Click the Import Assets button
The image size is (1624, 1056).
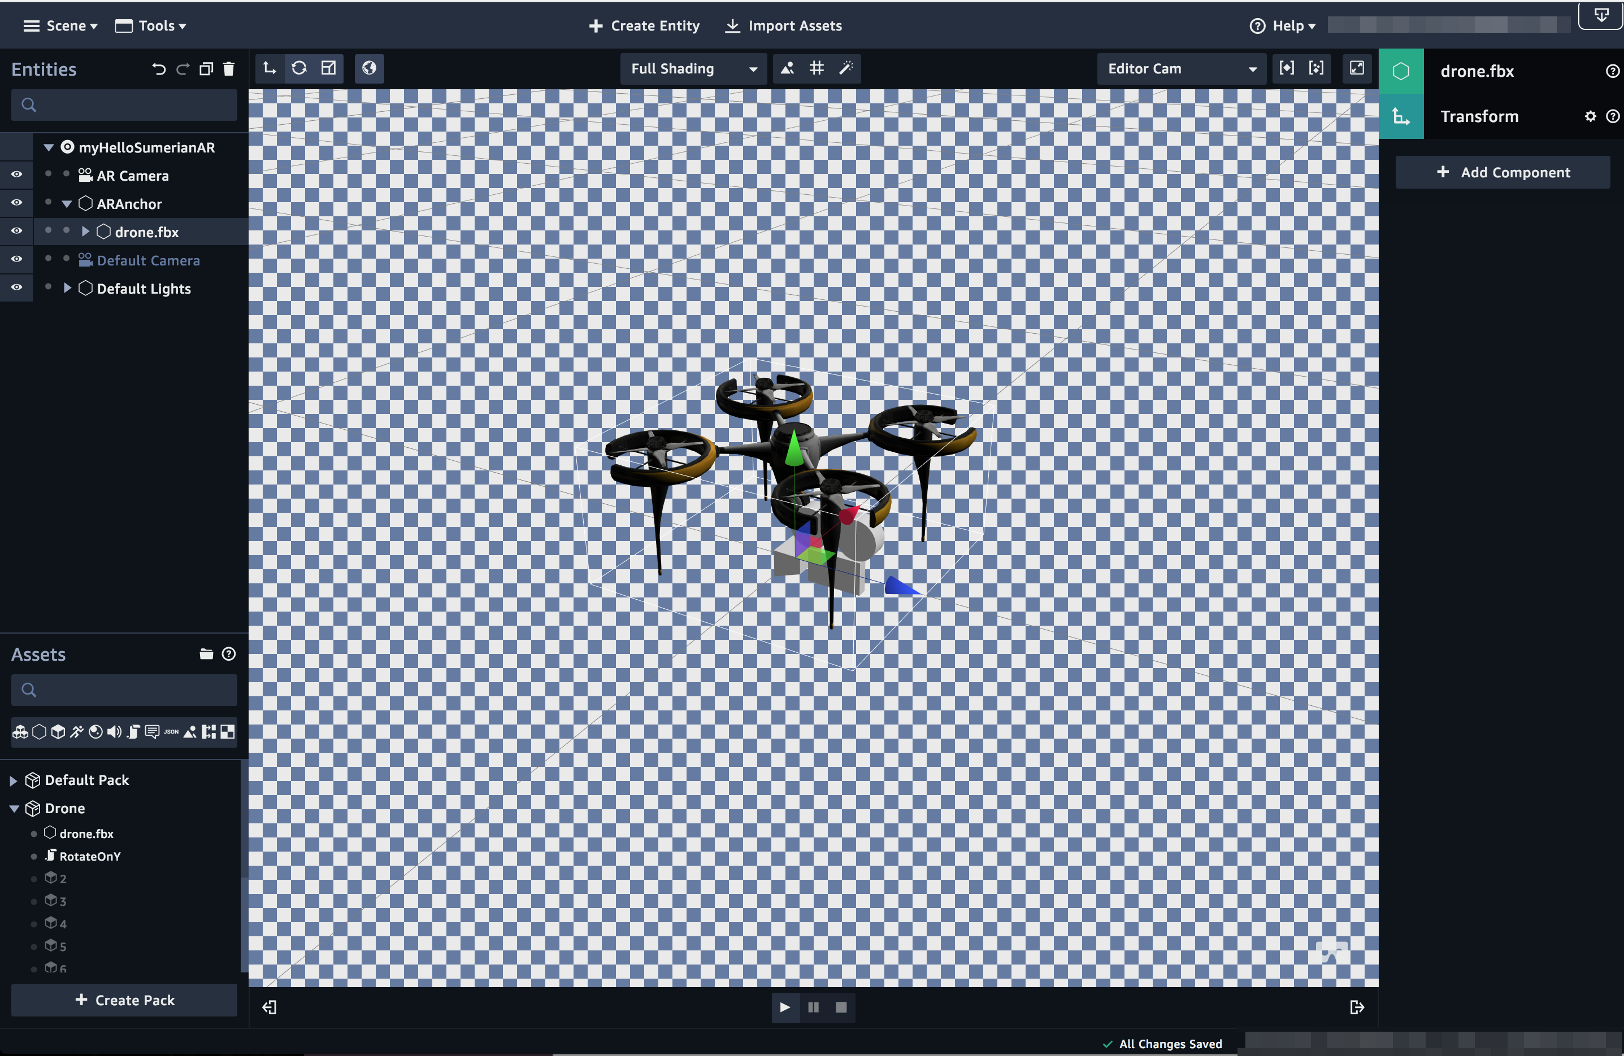point(785,25)
